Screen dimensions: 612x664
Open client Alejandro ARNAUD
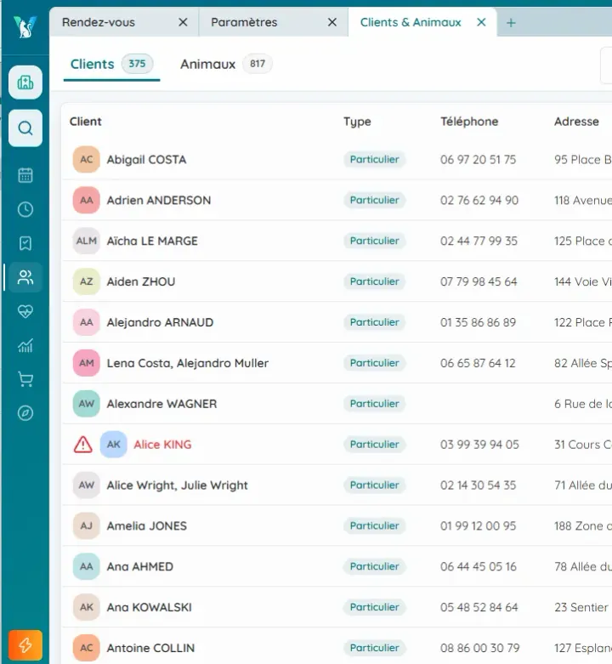click(x=160, y=322)
